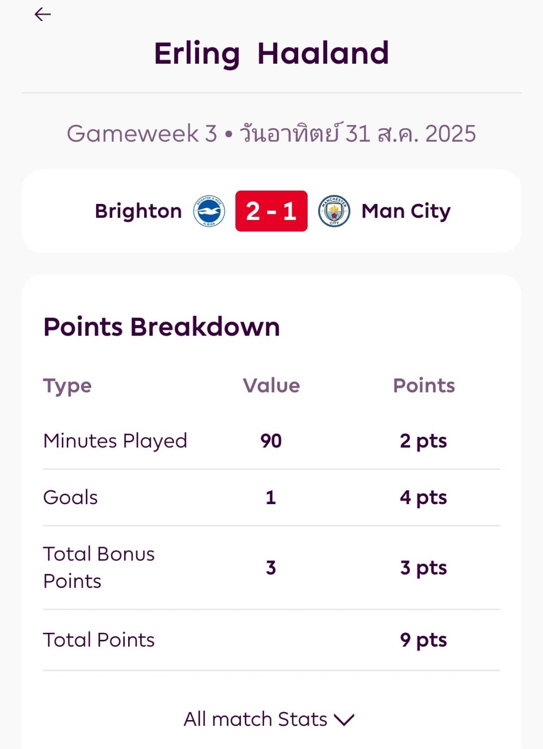Image resolution: width=543 pixels, height=749 pixels.
Task: Click the Total Points row label
Action: point(99,640)
